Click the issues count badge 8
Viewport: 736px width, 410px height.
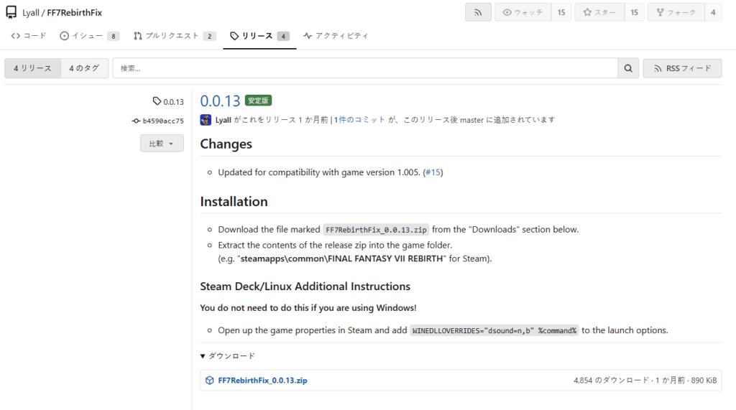(113, 36)
